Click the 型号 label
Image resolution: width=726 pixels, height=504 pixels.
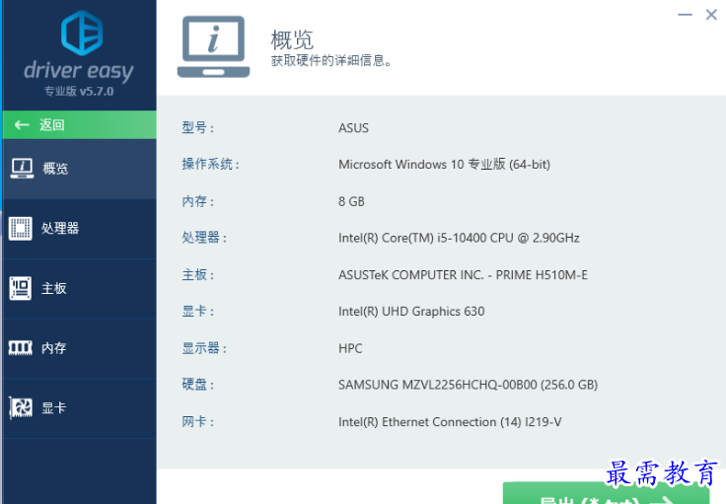[x=197, y=128]
